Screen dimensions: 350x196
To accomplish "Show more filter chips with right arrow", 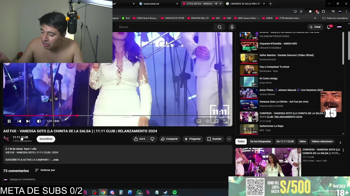I will 340,142.
